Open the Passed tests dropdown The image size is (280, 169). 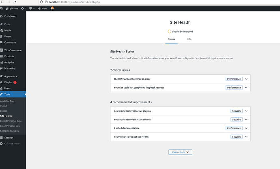180,152
